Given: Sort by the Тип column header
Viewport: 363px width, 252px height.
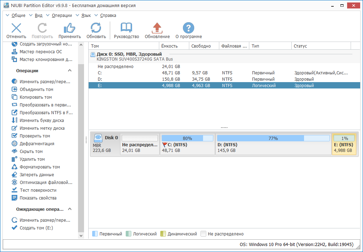Looking at the screenshot, I should click(x=270, y=46).
